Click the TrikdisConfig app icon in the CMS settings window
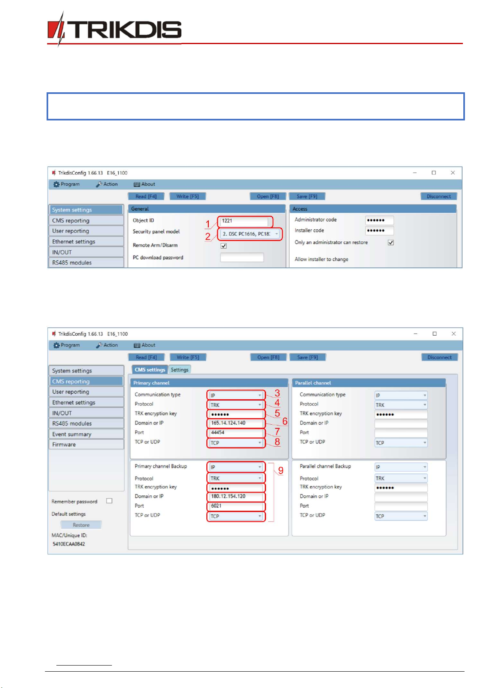The height and width of the screenshot is (688, 487). tap(54, 334)
